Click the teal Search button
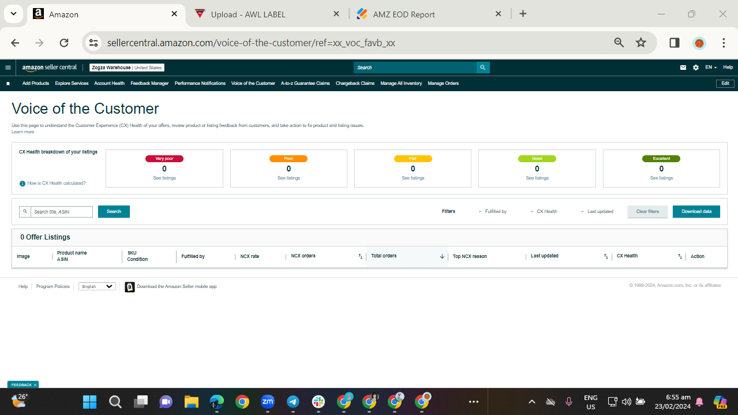738x415 pixels. 114,212
